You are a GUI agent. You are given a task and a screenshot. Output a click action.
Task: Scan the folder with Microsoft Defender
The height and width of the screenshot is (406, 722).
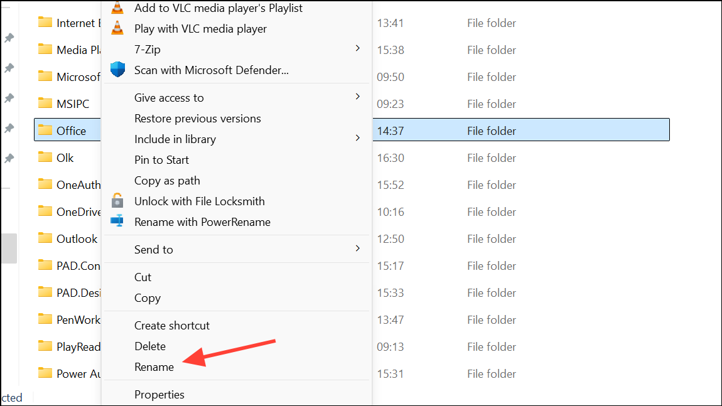212,70
